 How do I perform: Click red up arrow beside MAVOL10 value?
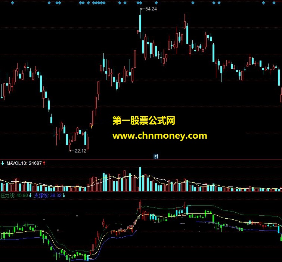pos(44,163)
